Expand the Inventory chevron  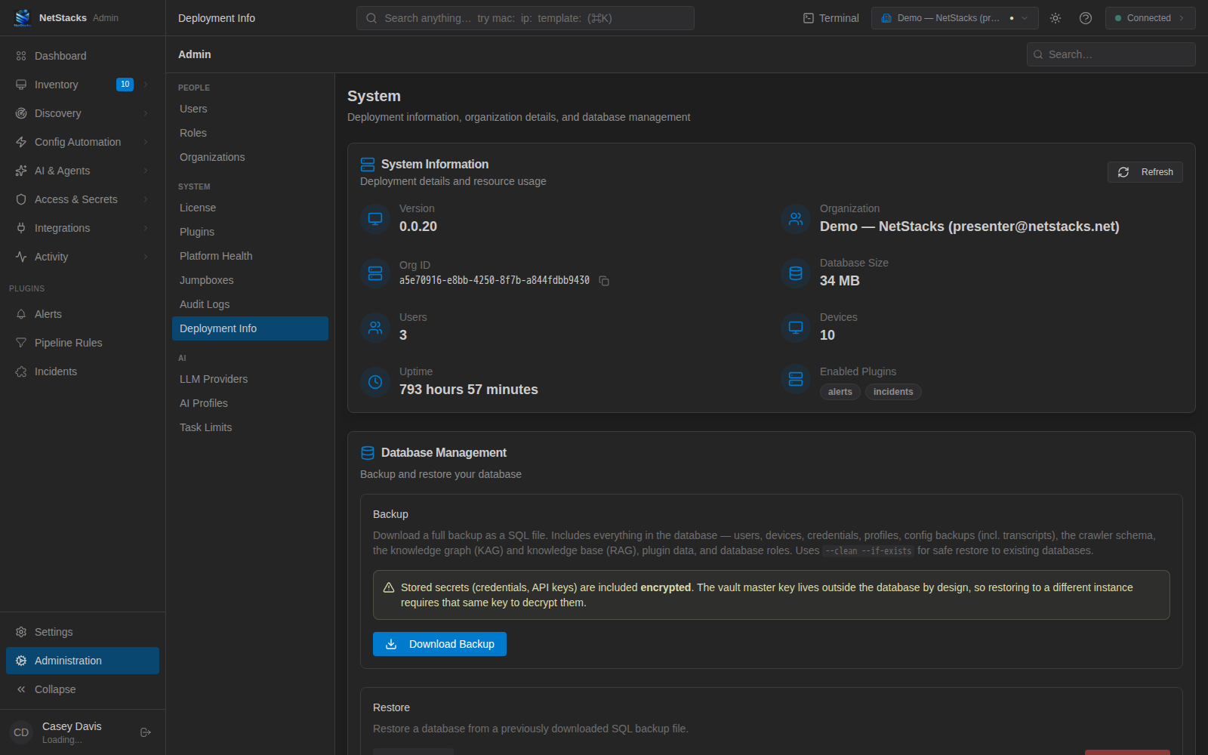[x=146, y=85]
